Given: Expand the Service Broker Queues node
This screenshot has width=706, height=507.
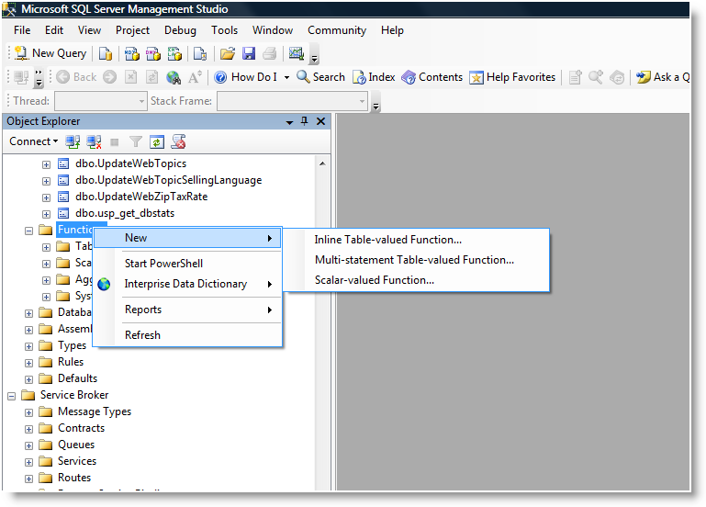Looking at the screenshot, I should 28,445.
